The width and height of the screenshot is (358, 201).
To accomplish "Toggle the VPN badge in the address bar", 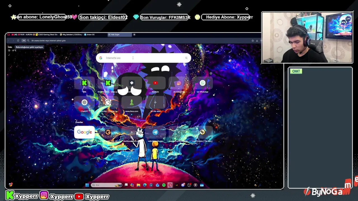I will (x=24, y=40).
